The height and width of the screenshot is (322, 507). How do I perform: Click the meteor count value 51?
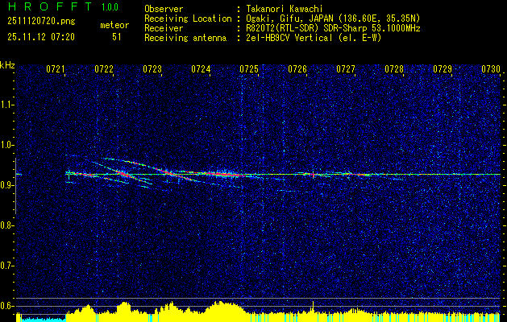tap(117, 37)
